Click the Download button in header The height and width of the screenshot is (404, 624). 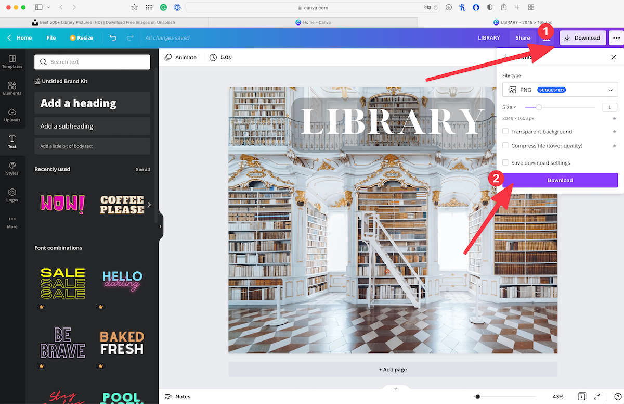(582, 38)
